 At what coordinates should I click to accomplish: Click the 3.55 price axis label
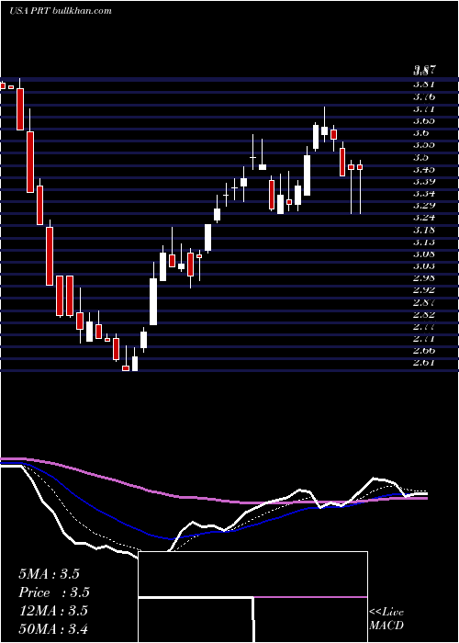pos(424,145)
